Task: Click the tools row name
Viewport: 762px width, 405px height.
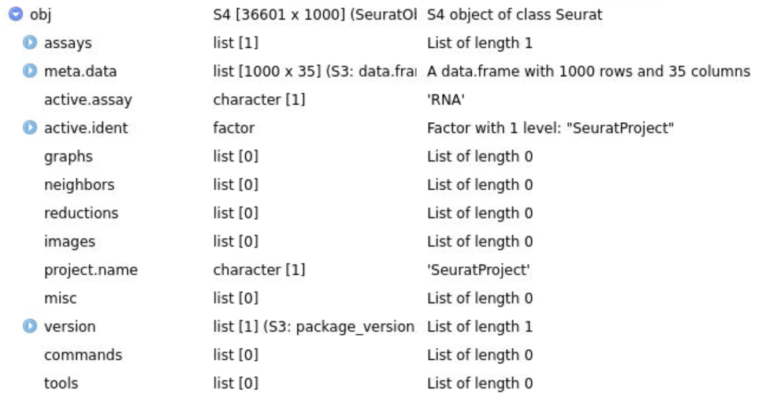Action: 61,384
